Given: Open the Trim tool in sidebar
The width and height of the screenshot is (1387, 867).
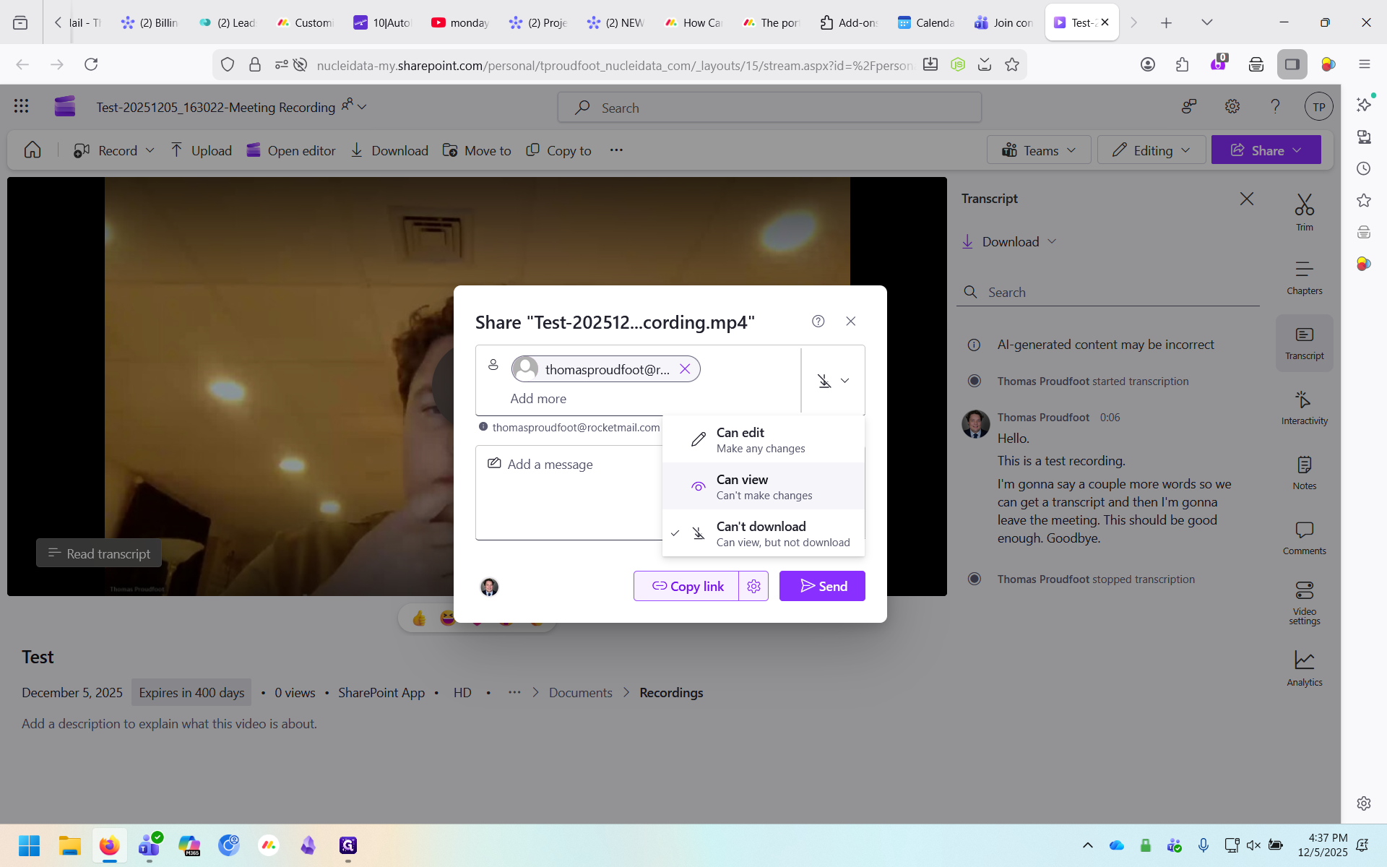Looking at the screenshot, I should (1304, 212).
